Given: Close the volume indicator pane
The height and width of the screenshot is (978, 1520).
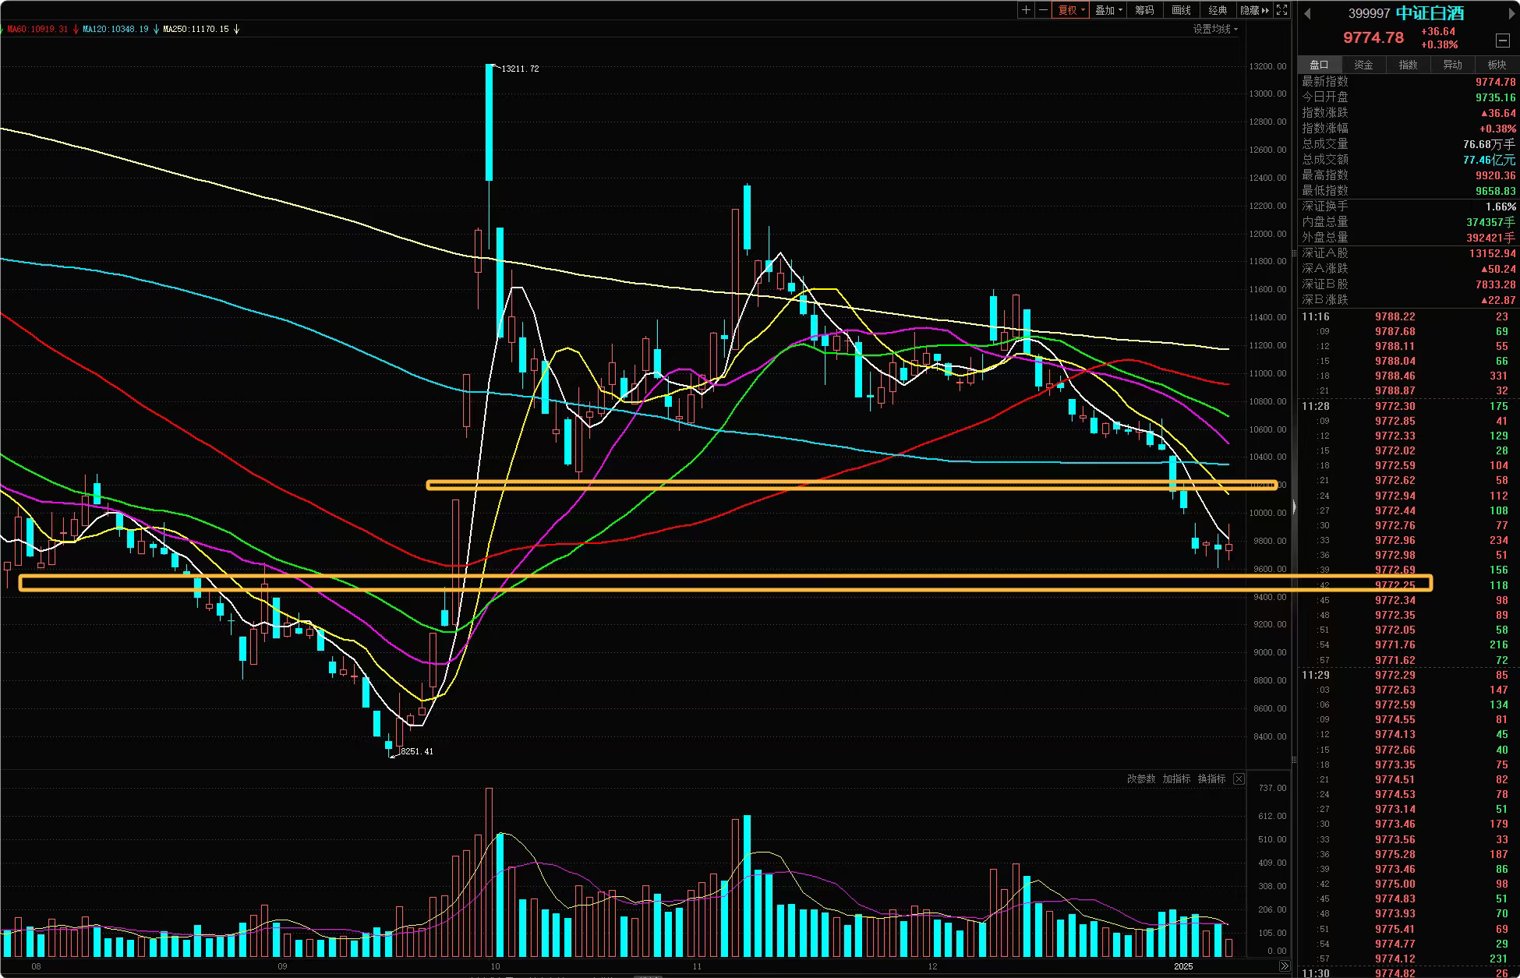Looking at the screenshot, I should tap(1239, 779).
